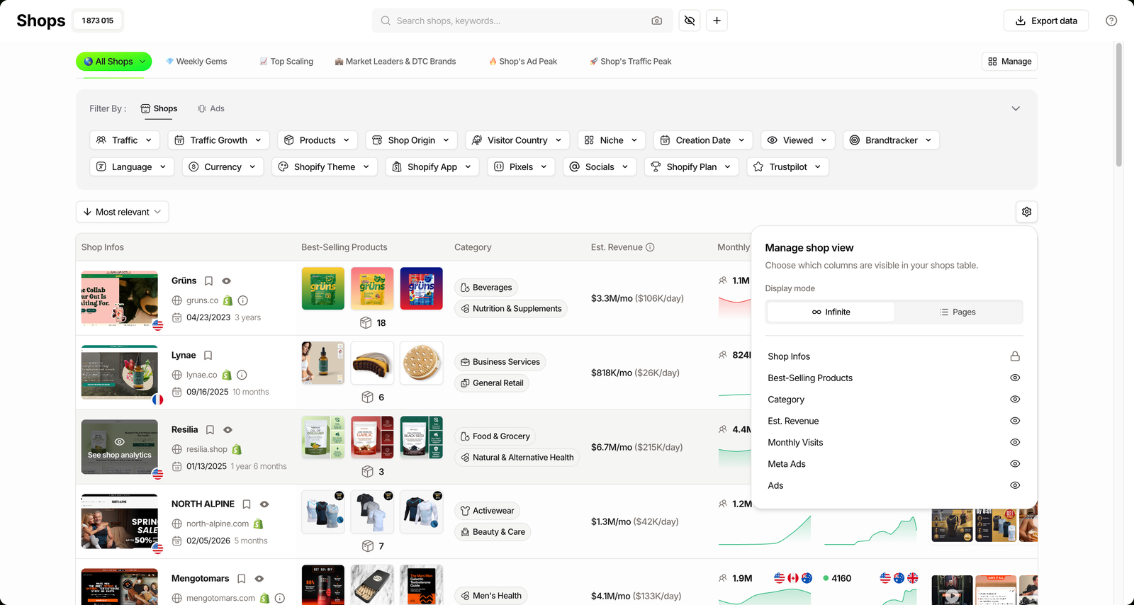Open the Trustpilot filter dropdown
This screenshot has height=605, width=1134.
tap(788, 167)
